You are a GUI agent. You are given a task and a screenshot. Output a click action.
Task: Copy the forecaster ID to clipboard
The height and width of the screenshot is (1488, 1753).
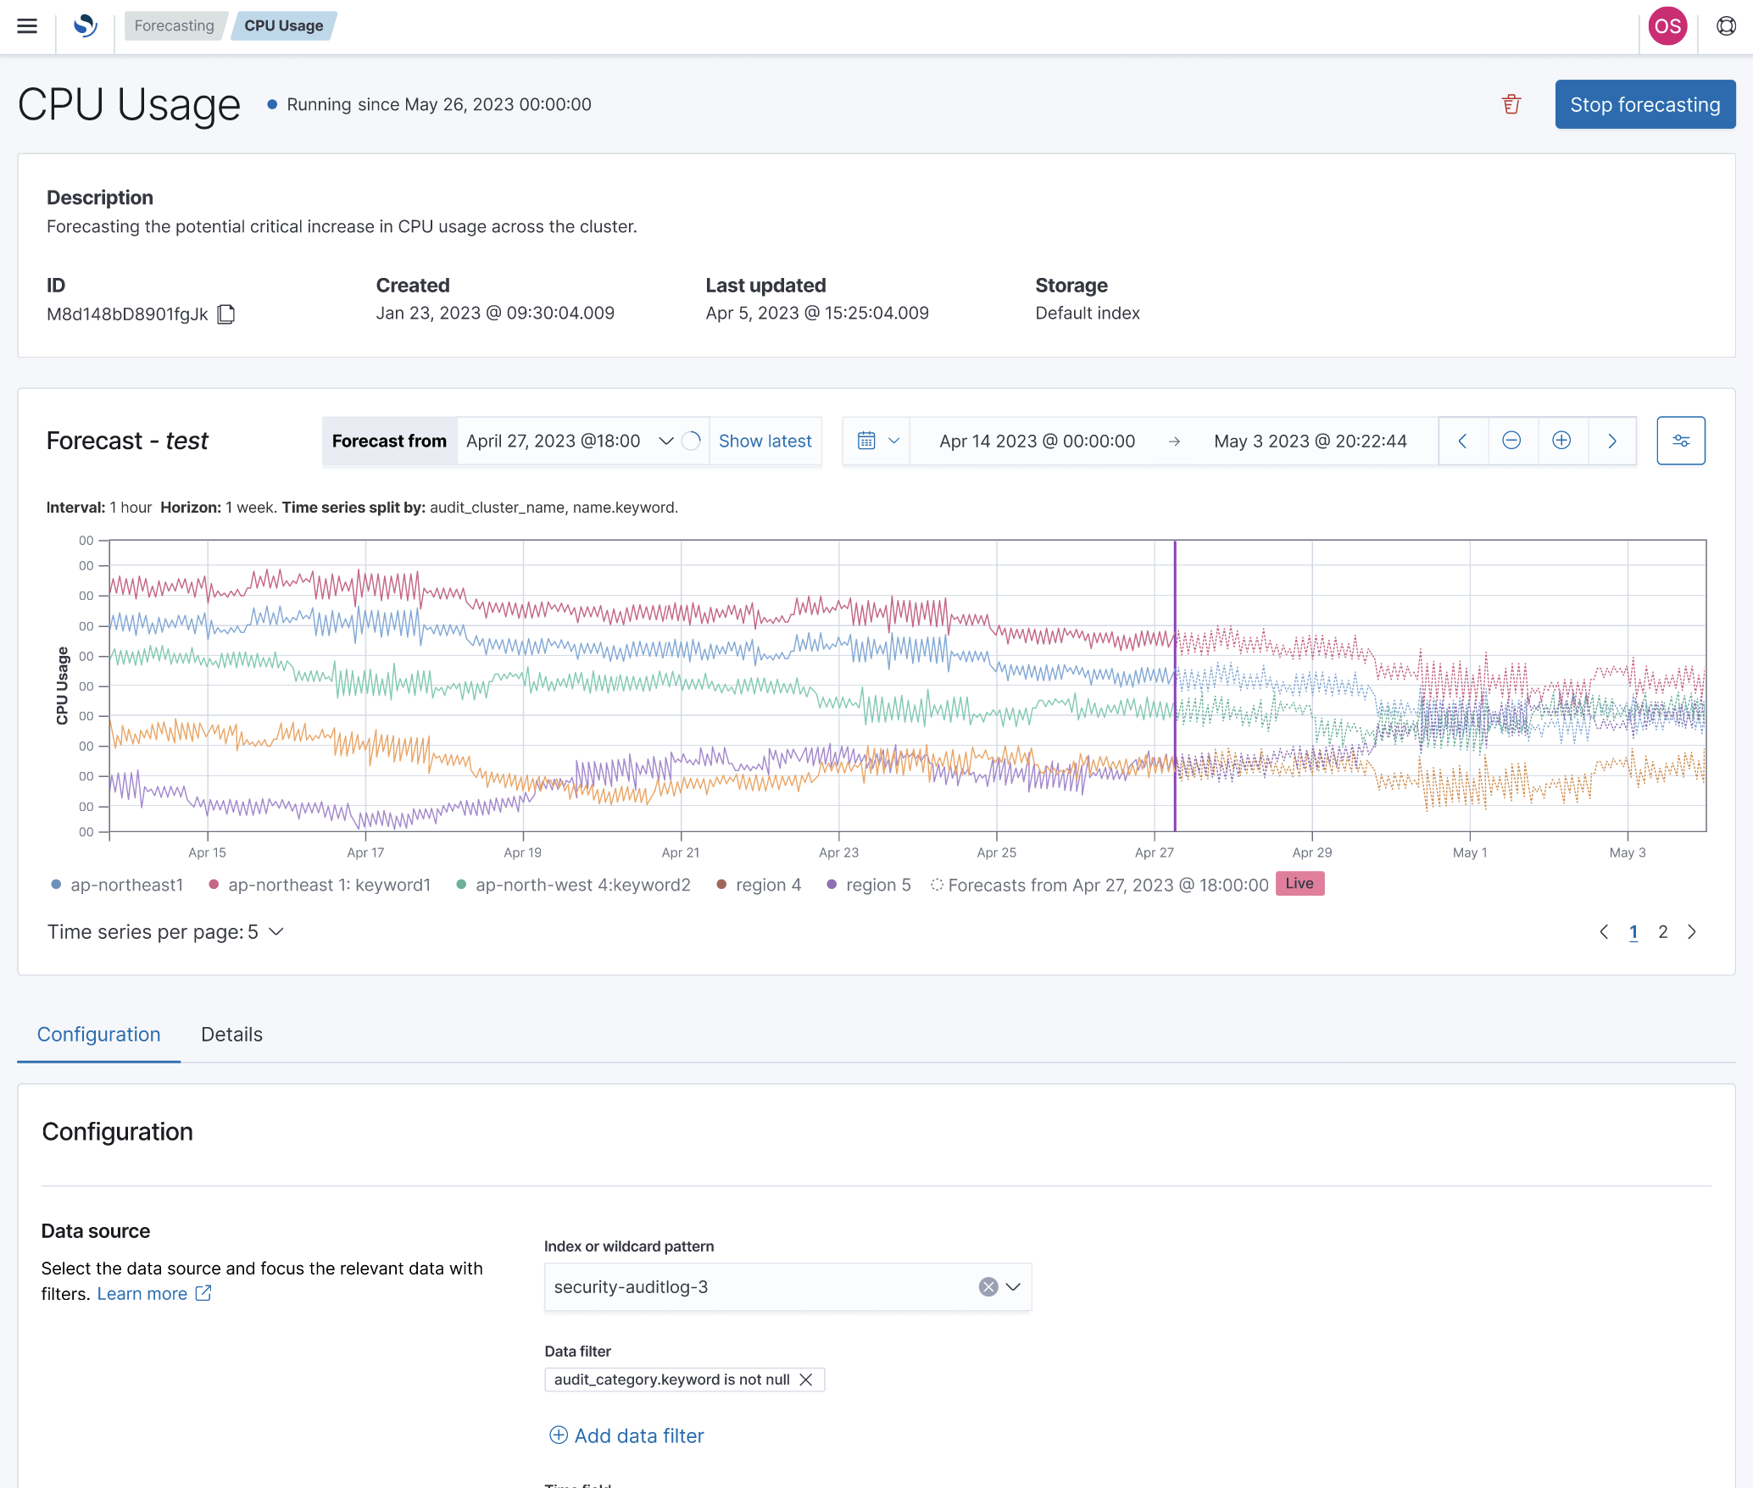(226, 314)
